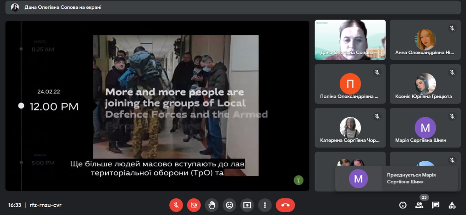Click the purple M avatar in the notification
466x215 pixels.
[x=358, y=178]
